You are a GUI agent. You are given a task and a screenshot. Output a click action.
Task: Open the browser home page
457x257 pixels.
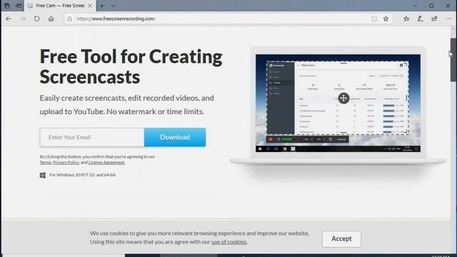coord(51,19)
